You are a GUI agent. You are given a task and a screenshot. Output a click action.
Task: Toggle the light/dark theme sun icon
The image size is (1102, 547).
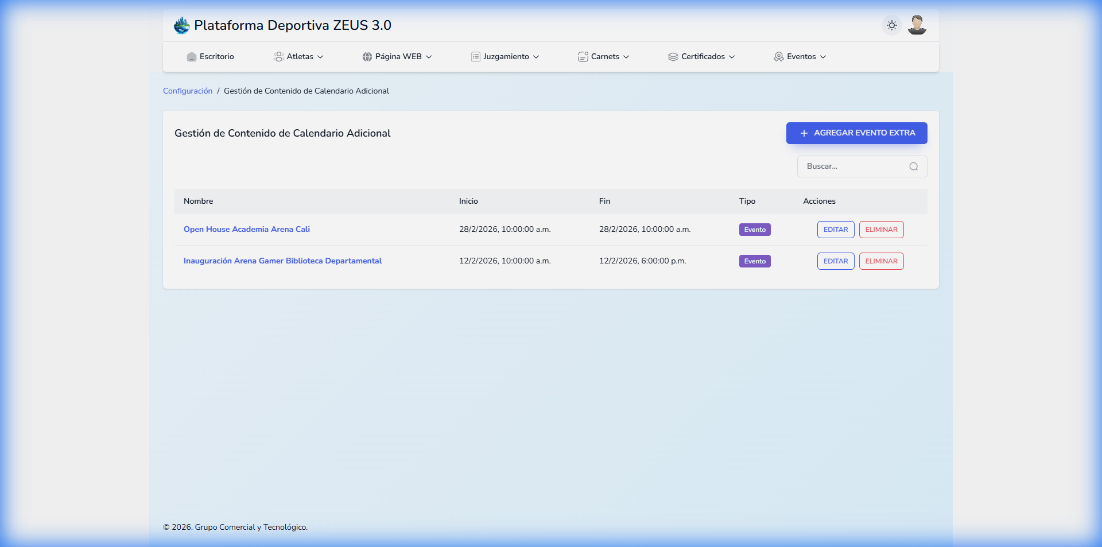pyautogui.click(x=891, y=25)
